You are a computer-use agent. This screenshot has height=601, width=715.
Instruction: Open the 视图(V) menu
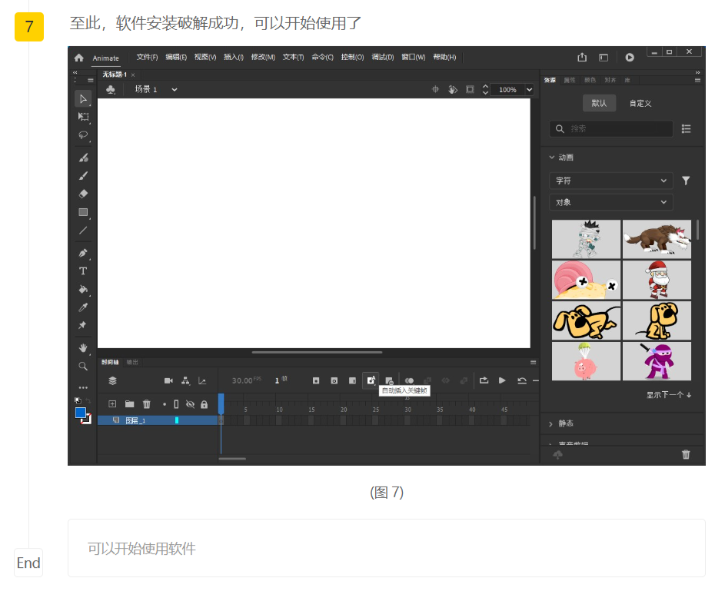coord(205,58)
